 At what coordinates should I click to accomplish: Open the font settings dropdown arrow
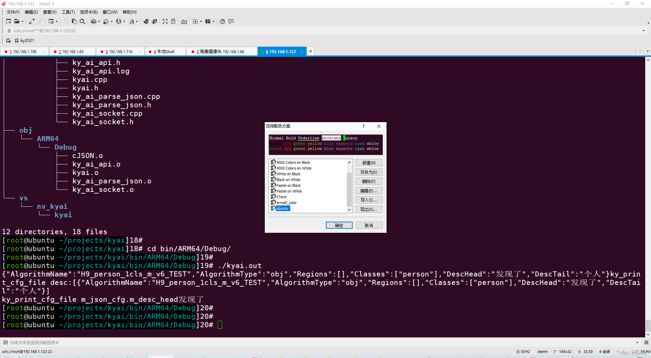click(x=137, y=21)
